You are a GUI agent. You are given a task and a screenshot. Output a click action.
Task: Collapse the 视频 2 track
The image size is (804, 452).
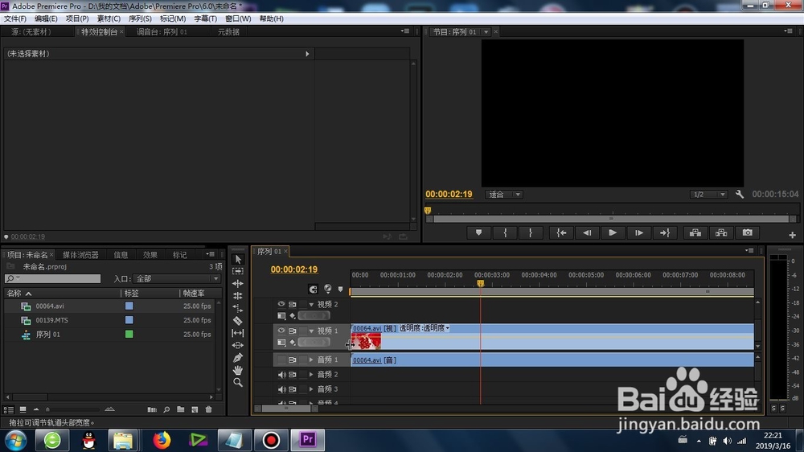pos(311,304)
